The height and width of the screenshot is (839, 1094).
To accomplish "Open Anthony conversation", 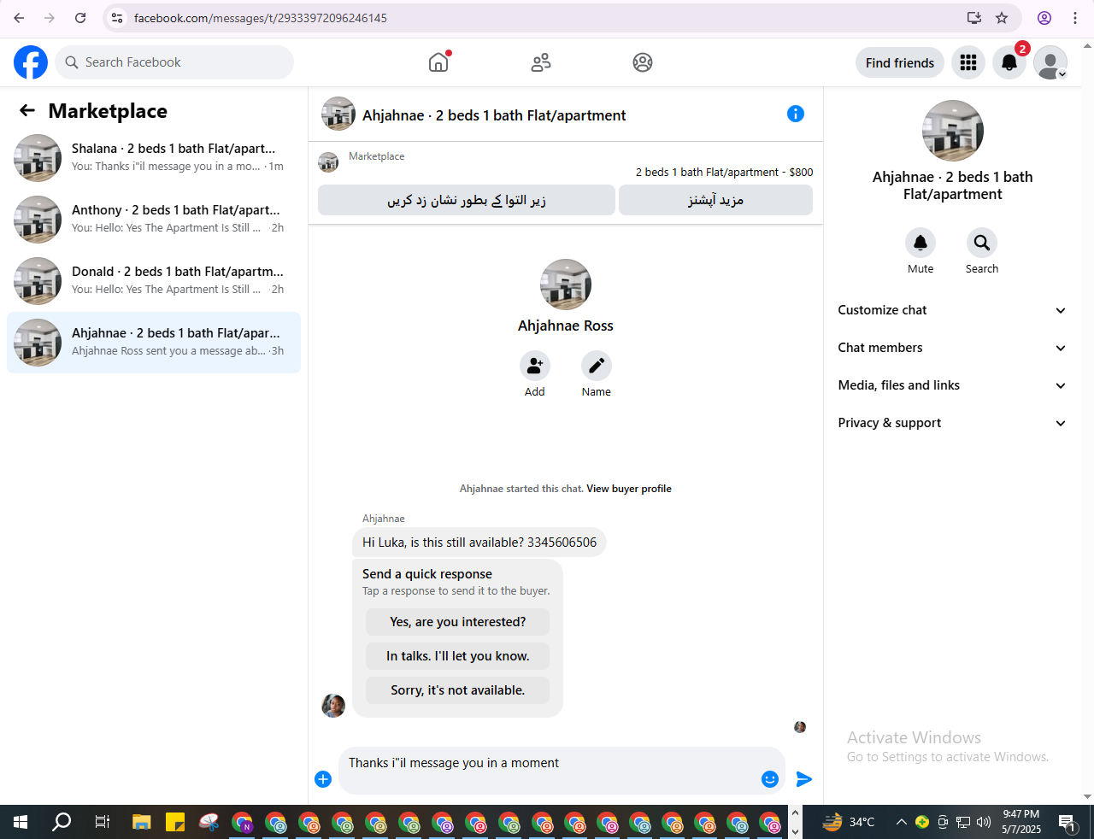I will 154,220.
